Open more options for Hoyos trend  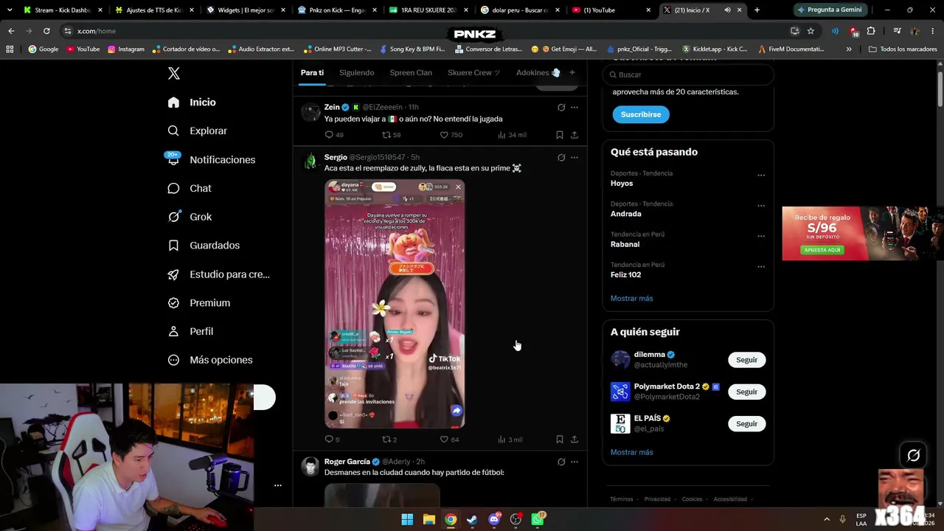click(x=761, y=176)
